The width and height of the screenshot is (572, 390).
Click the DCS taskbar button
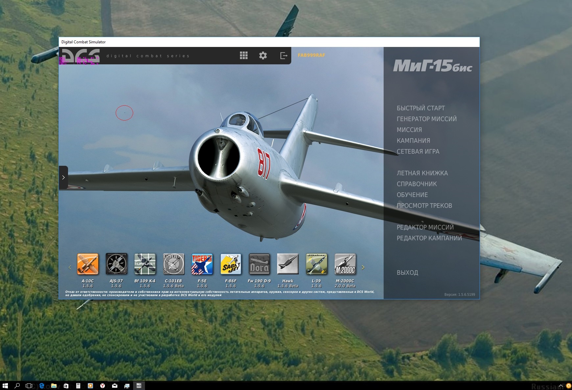(x=139, y=386)
